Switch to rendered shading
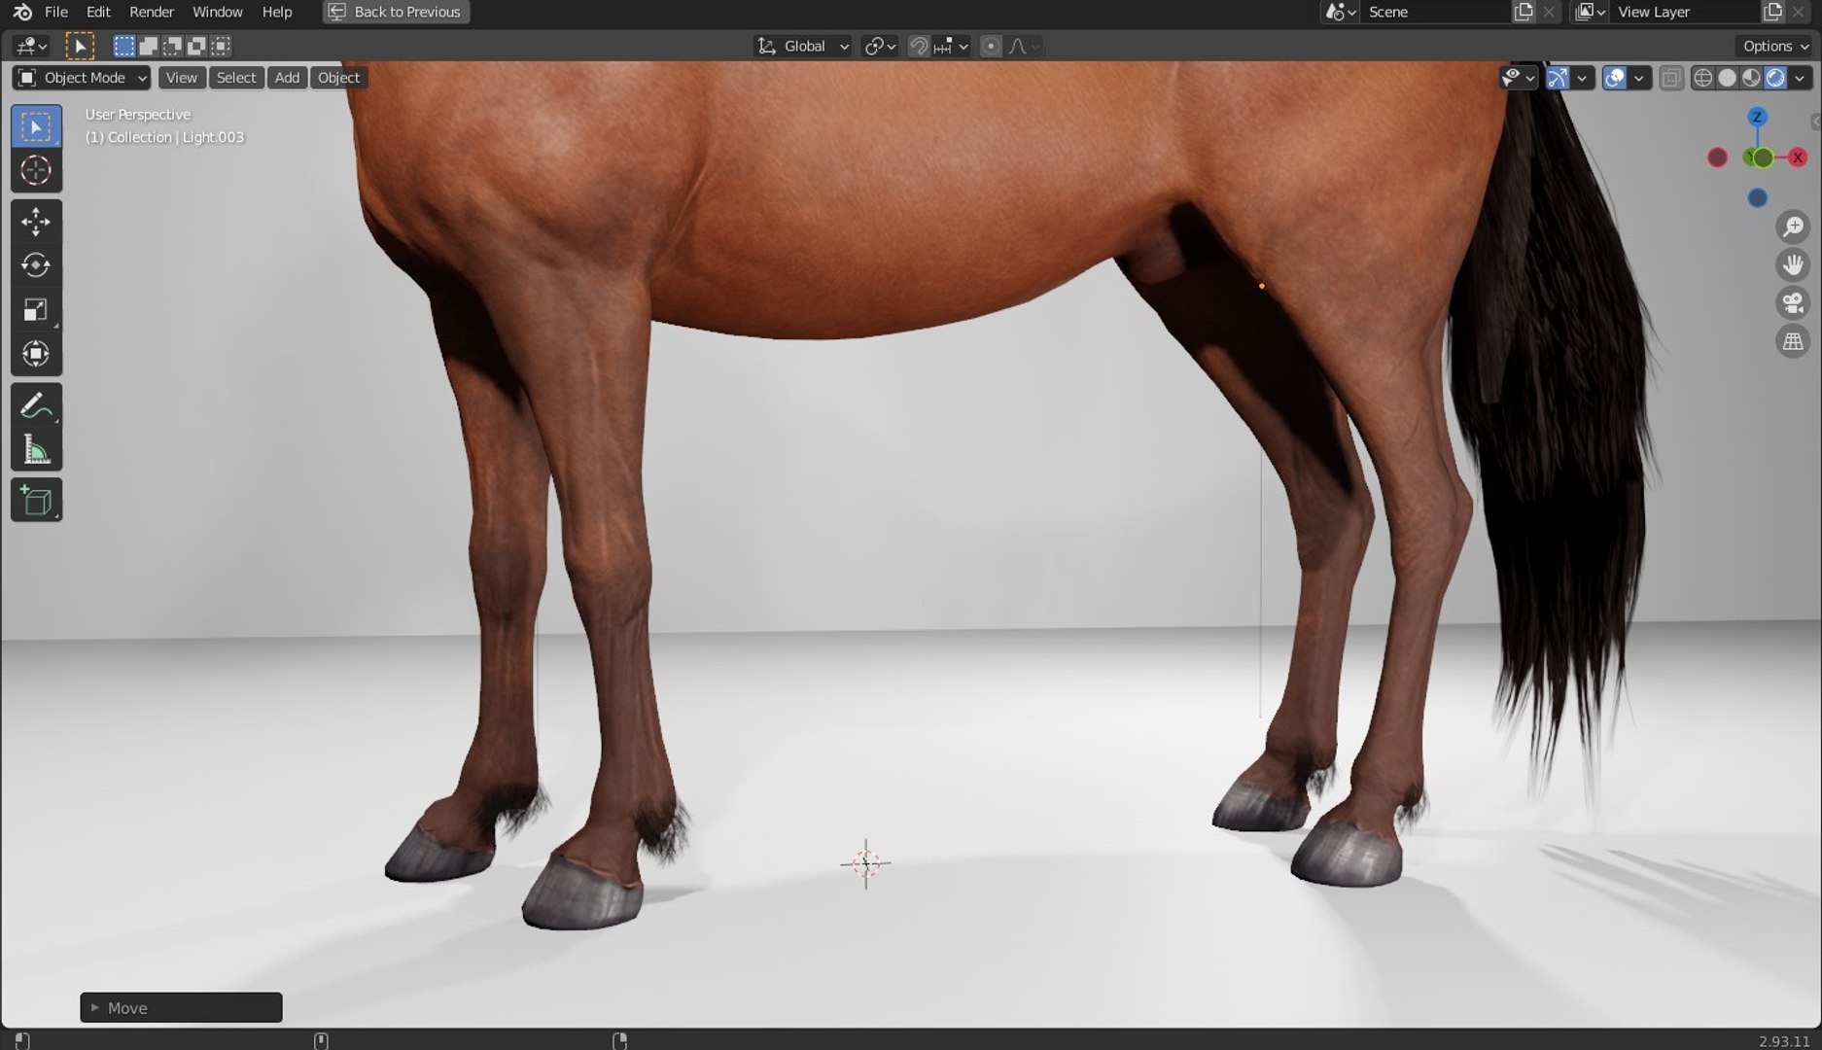This screenshot has width=1822, height=1050. 1775,78
